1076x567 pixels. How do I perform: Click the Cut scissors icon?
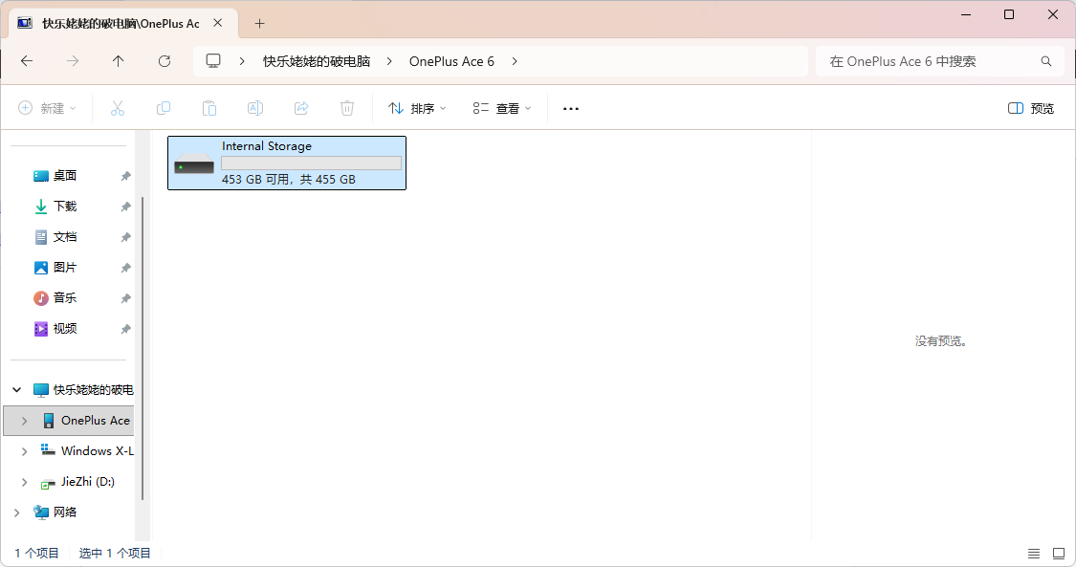coord(118,108)
